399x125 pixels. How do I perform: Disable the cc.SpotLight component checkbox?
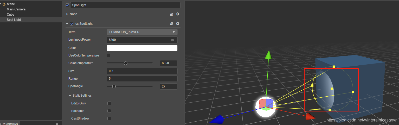click(x=72, y=24)
